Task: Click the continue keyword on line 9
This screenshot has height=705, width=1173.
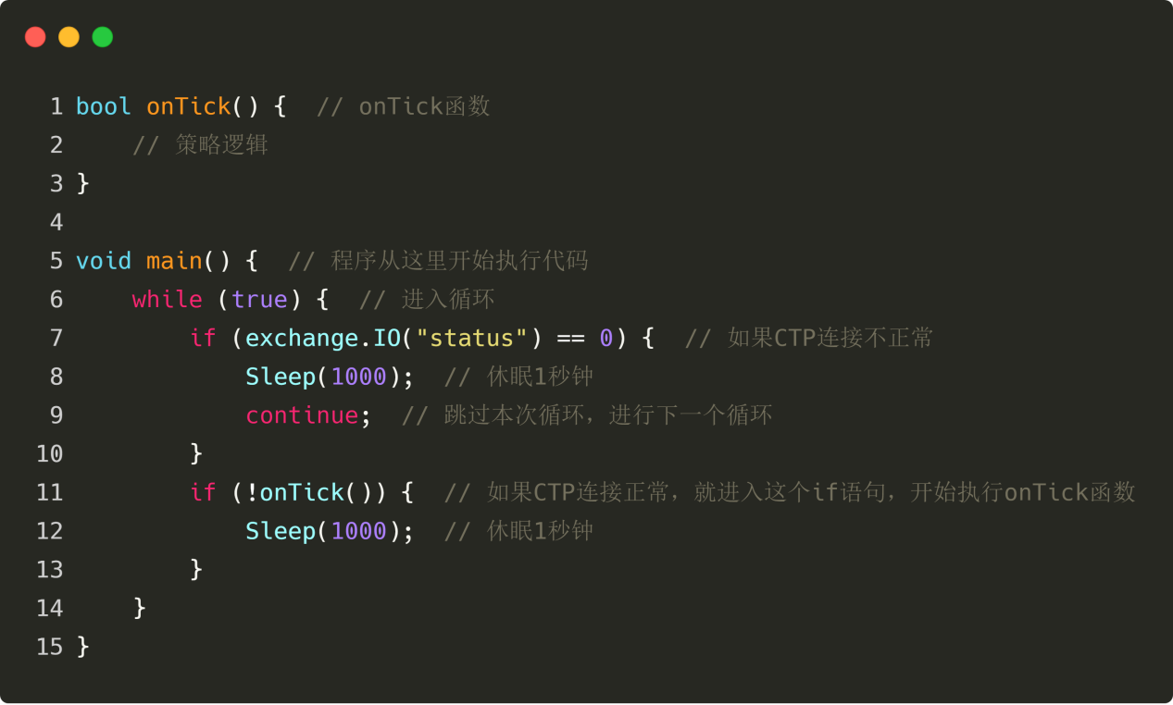Action: [302, 415]
